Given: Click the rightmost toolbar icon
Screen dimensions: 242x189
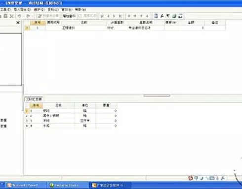Looking at the screenshot, I should click(181, 16).
